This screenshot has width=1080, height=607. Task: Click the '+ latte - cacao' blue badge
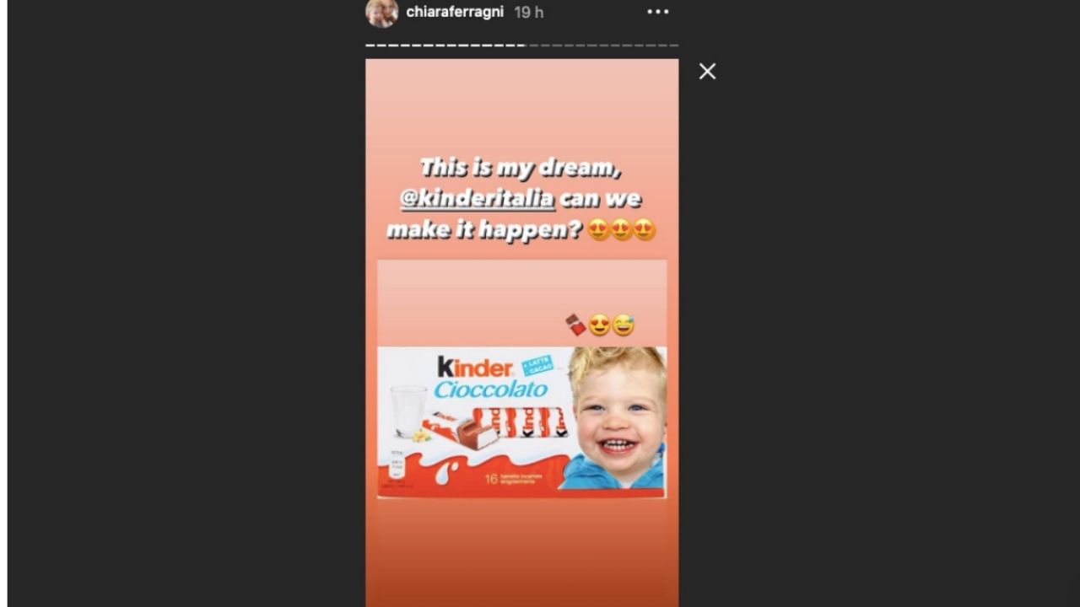coord(537,365)
